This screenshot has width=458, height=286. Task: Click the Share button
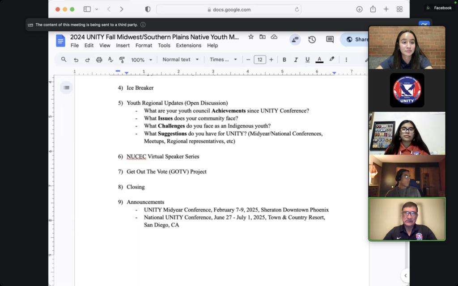pyautogui.click(x=356, y=39)
